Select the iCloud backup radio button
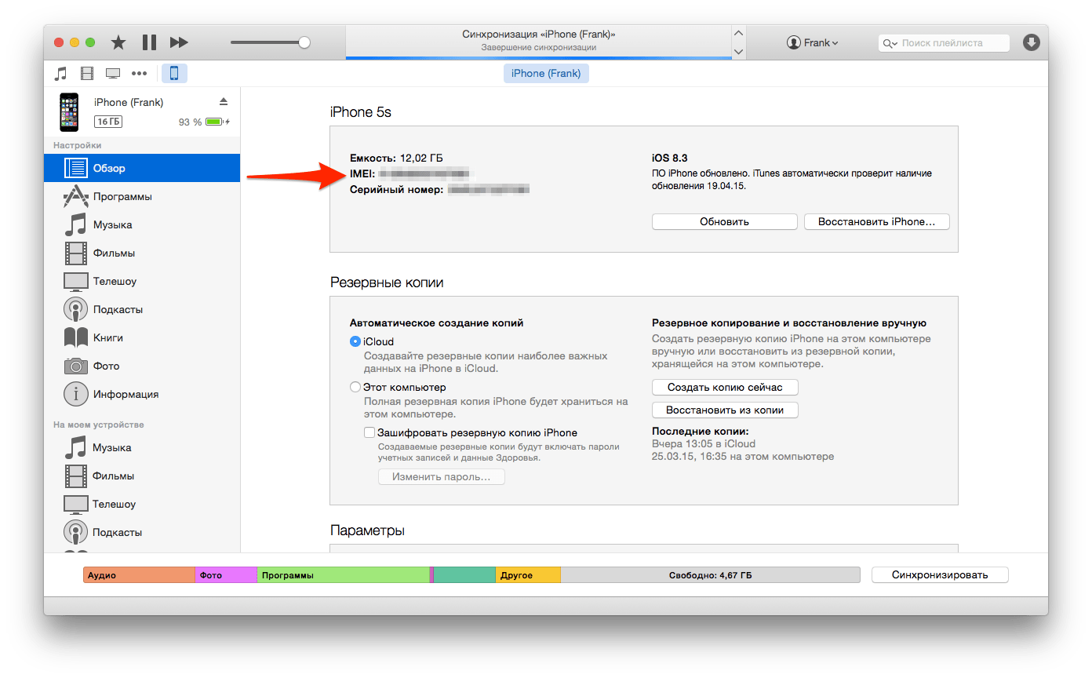Viewport: 1092px width, 678px height. (355, 342)
